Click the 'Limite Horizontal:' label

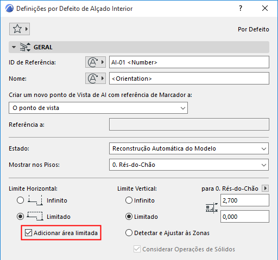click(33, 188)
